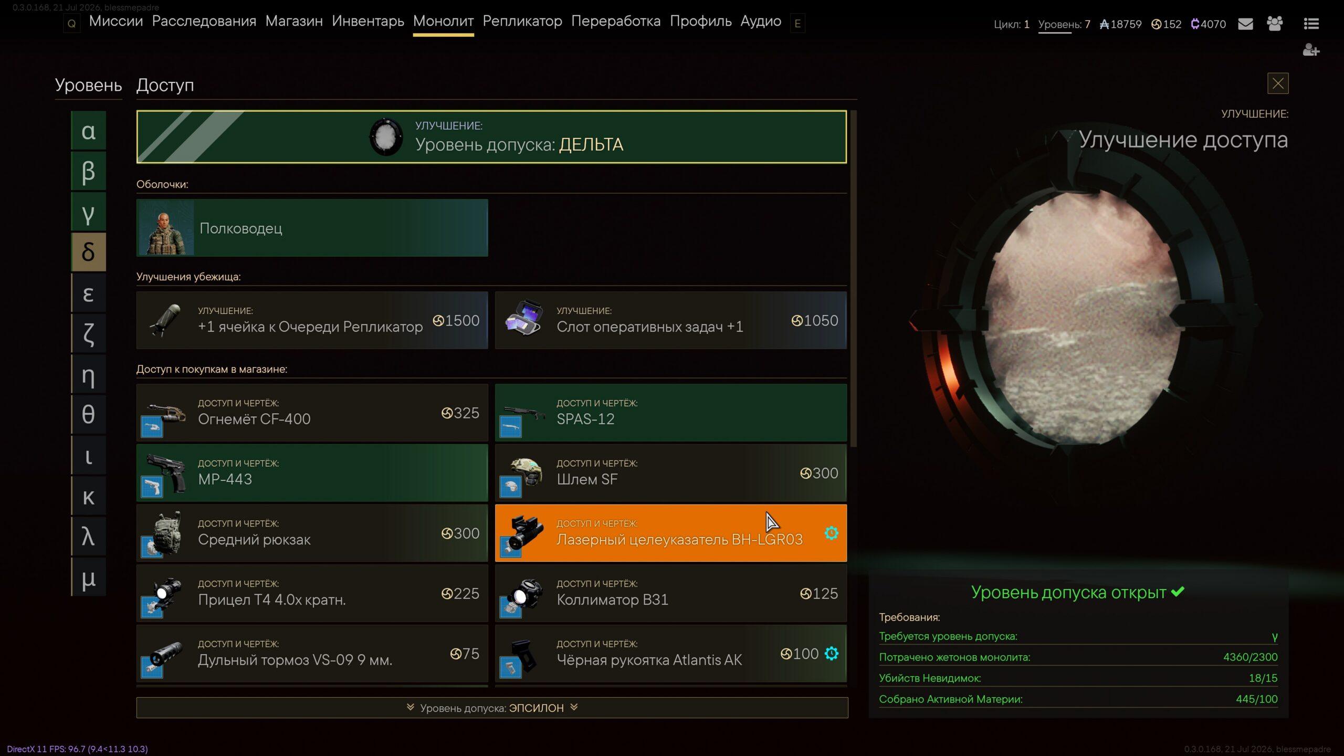Click the add friend icon
Image resolution: width=1344 pixels, height=756 pixels.
click(1311, 50)
